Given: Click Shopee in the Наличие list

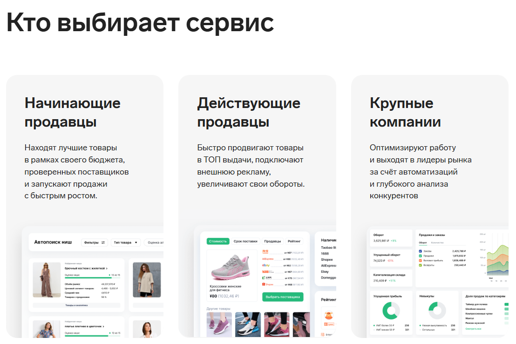Looking at the screenshot, I should (327, 260).
